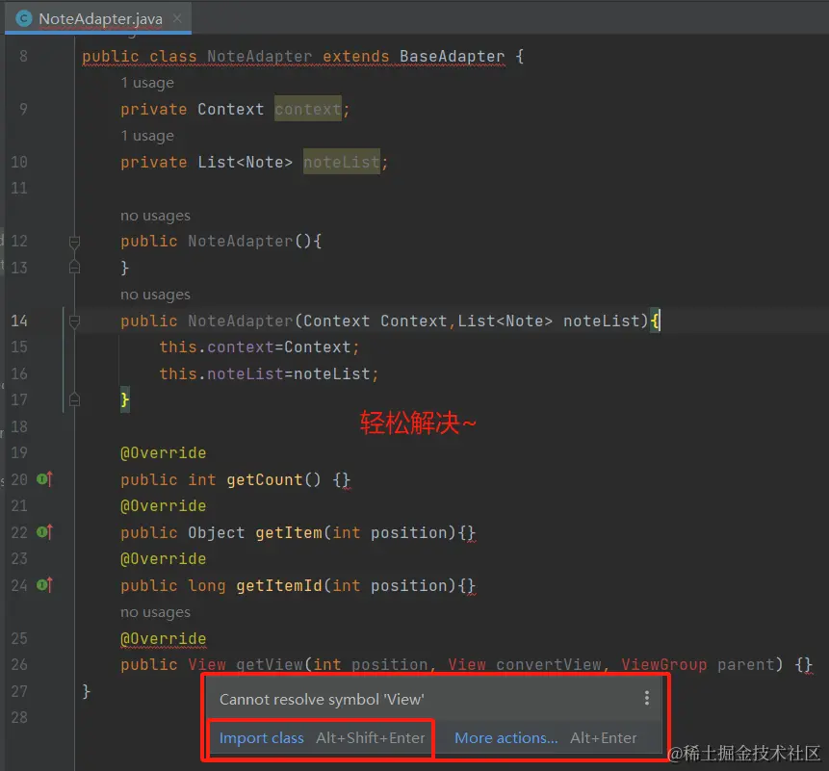Collapse the constructor starting at line 14
The image size is (829, 771).
click(x=74, y=321)
